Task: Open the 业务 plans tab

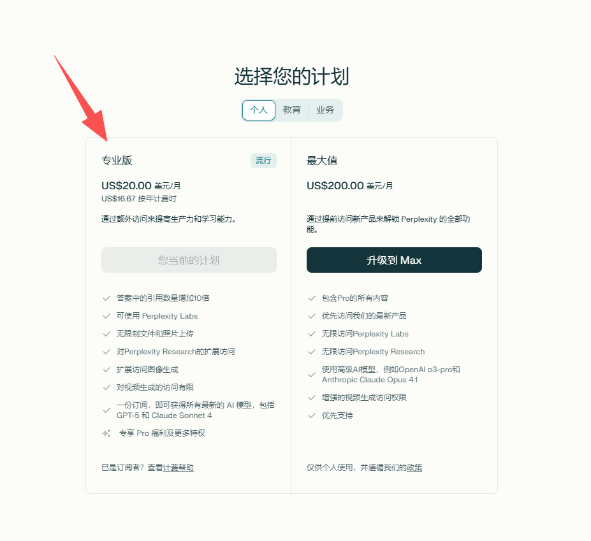Action: pyautogui.click(x=325, y=110)
